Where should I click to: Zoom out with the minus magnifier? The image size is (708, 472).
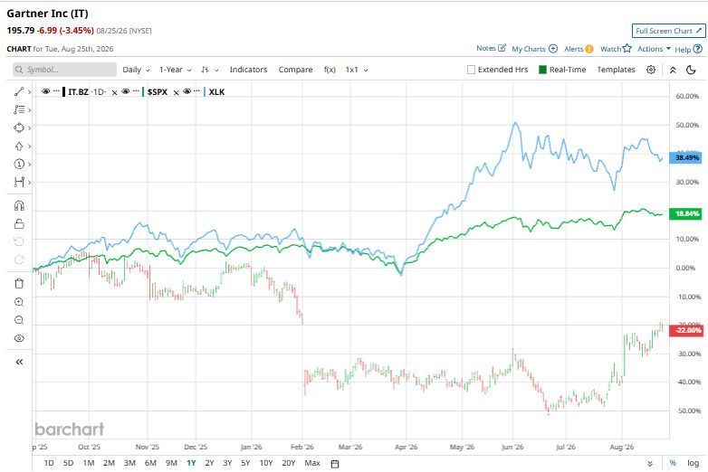pyautogui.click(x=18, y=320)
